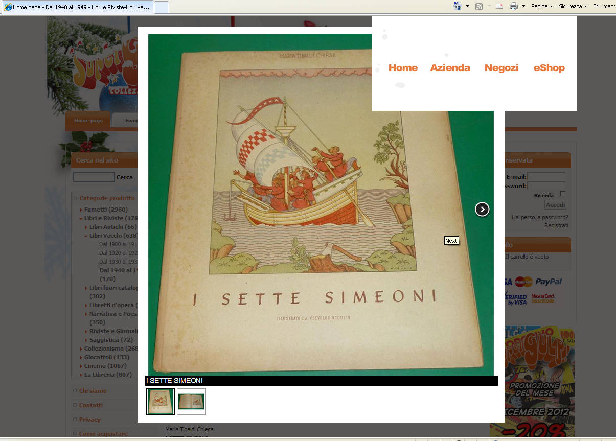Image resolution: width=616 pixels, height=441 pixels.
Task: Open the Come acquistare link
Action: coord(103,434)
